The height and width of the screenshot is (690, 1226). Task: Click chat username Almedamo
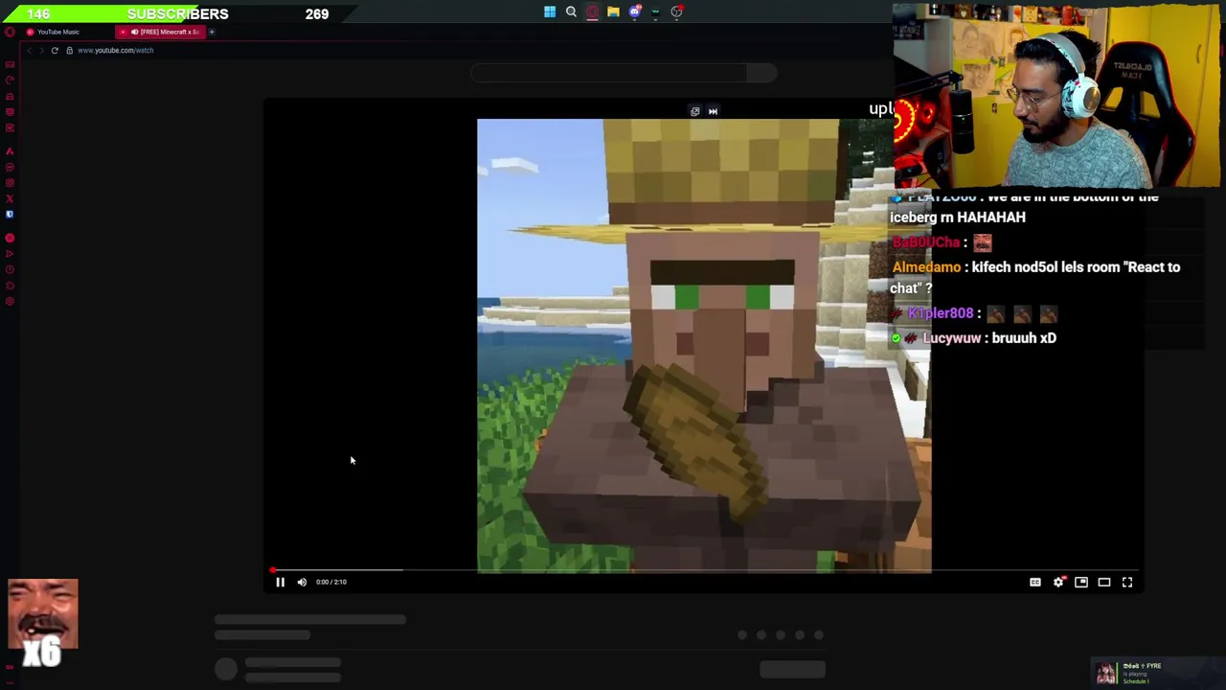click(926, 267)
